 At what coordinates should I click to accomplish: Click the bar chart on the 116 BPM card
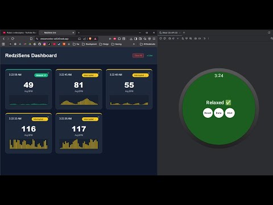(28, 144)
